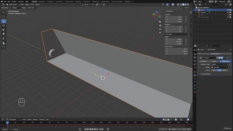Disable the Cylinder object in renders via the camera icon

tap(230, 12)
